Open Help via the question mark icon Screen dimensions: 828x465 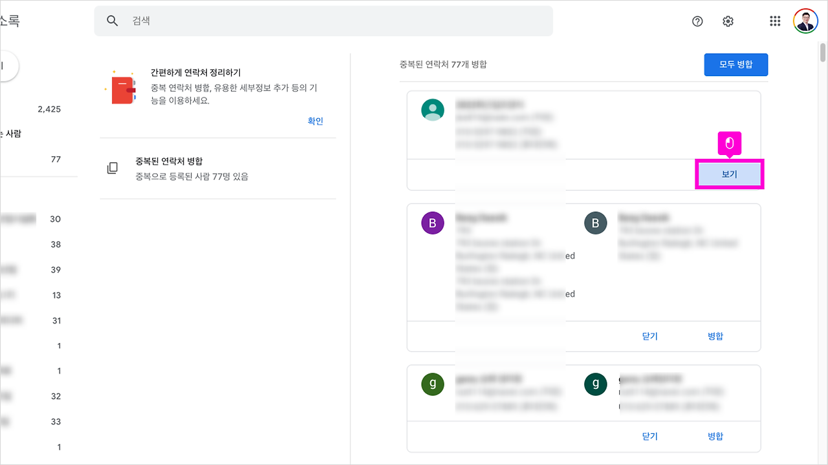click(x=697, y=21)
